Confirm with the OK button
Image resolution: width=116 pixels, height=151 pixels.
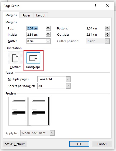[x=79, y=144]
